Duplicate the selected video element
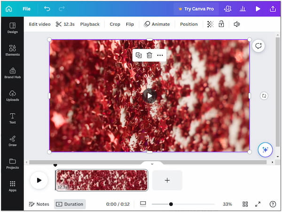Image resolution: width=282 pixels, height=212 pixels. coord(139,55)
